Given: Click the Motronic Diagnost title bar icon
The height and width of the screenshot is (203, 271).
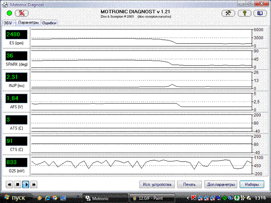Looking at the screenshot, I should coord(6,5).
